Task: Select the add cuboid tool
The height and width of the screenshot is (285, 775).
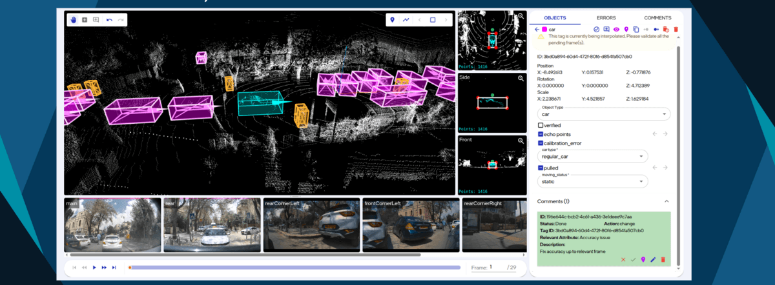Action: (85, 20)
